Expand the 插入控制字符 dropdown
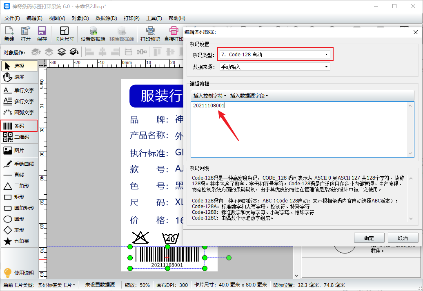The height and width of the screenshot is (291, 423). point(209,96)
